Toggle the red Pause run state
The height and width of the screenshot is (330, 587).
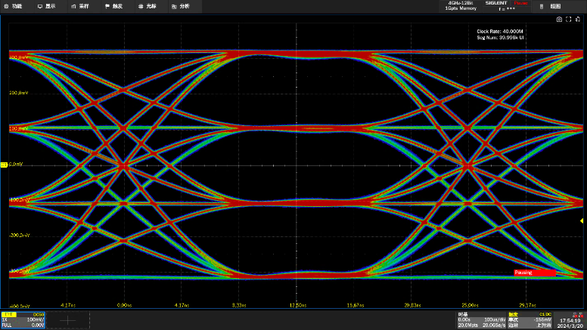521,3
